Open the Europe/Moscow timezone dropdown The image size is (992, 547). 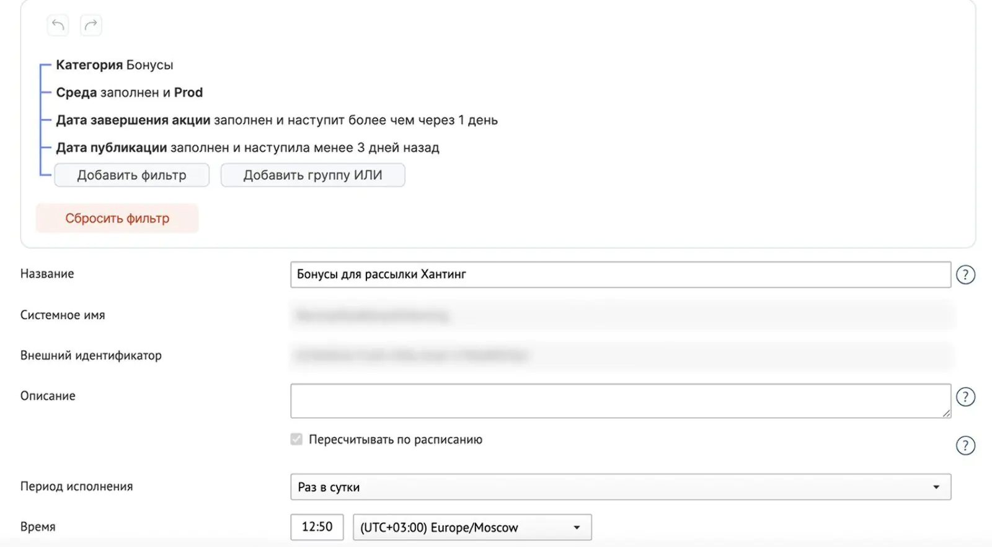[472, 527]
